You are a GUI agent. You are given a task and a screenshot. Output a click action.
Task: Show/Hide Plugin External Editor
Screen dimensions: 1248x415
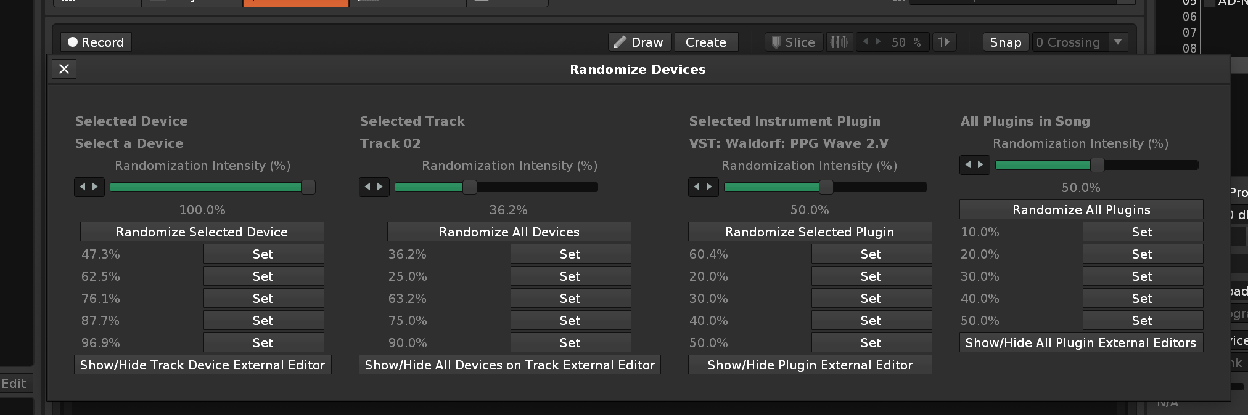(x=810, y=365)
